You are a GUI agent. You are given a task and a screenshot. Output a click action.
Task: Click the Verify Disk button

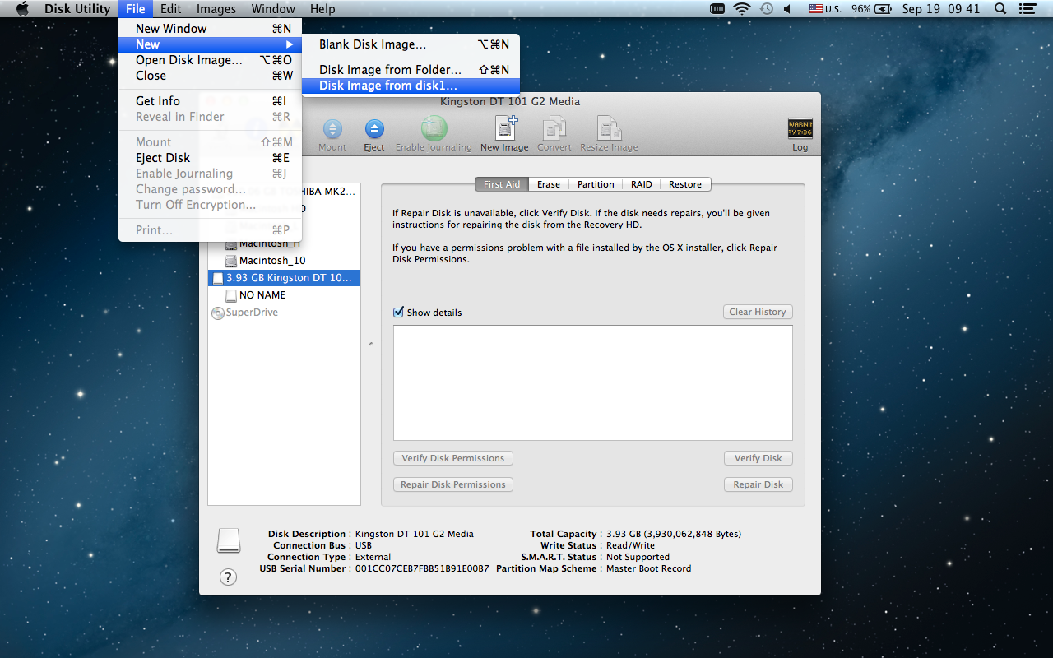(x=758, y=458)
